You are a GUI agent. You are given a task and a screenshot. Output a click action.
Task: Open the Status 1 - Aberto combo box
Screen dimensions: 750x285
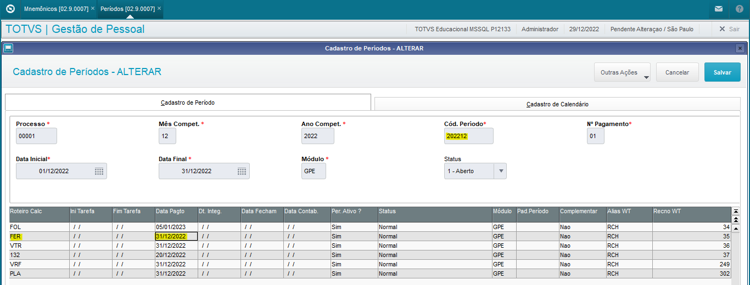[475, 171]
